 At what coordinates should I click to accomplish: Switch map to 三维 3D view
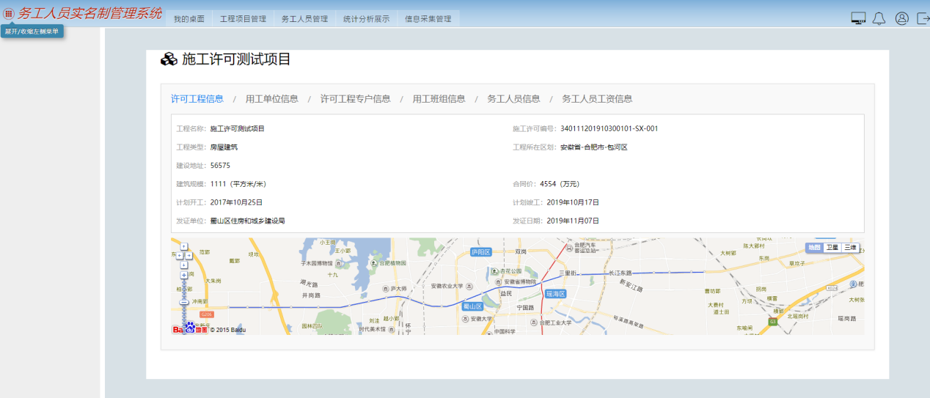(x=849, y=248)
